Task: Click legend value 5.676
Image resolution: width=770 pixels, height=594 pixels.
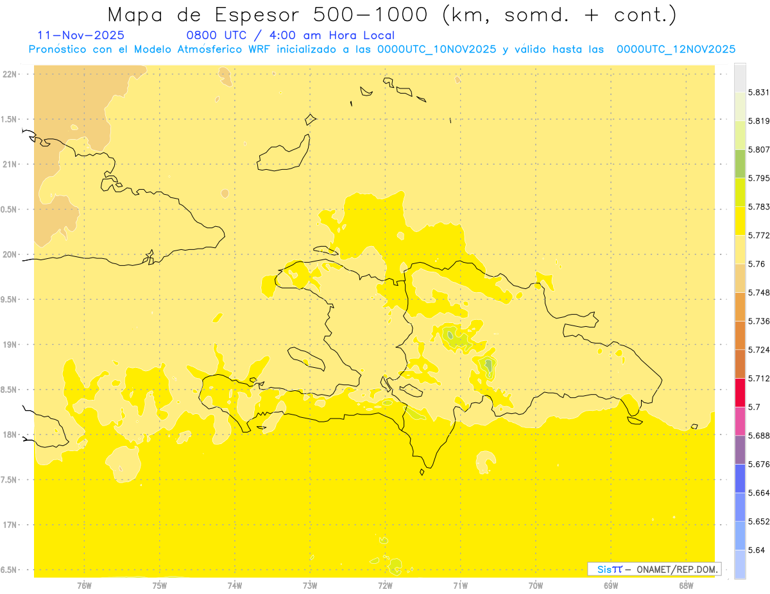Action: tap(758, 465)
